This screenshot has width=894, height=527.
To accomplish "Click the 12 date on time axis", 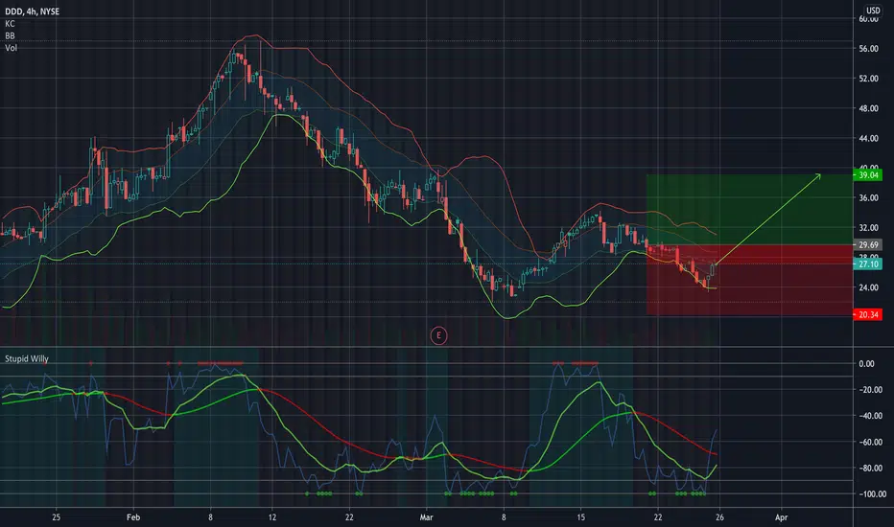I will [272, 517].
